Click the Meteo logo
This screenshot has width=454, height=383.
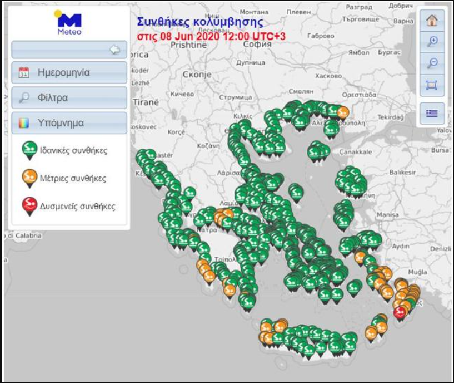pyautogui.click(x=69, y=24)
